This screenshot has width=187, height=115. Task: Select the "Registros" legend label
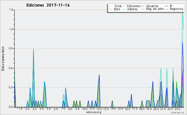point(176,9)
